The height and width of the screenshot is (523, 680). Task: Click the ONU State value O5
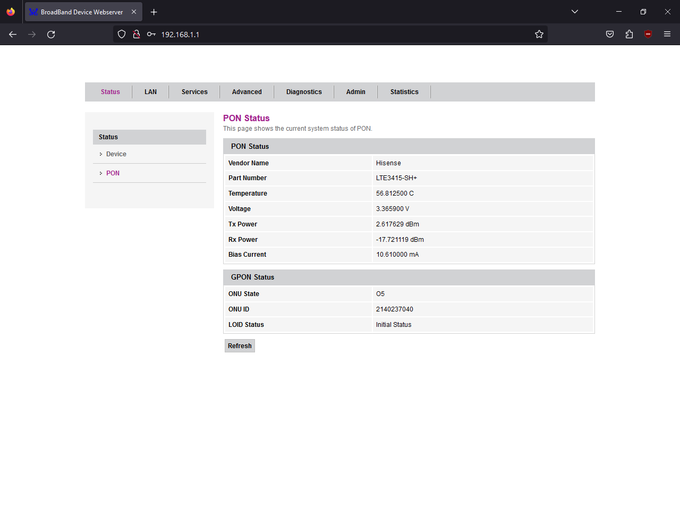pos(380,294)
